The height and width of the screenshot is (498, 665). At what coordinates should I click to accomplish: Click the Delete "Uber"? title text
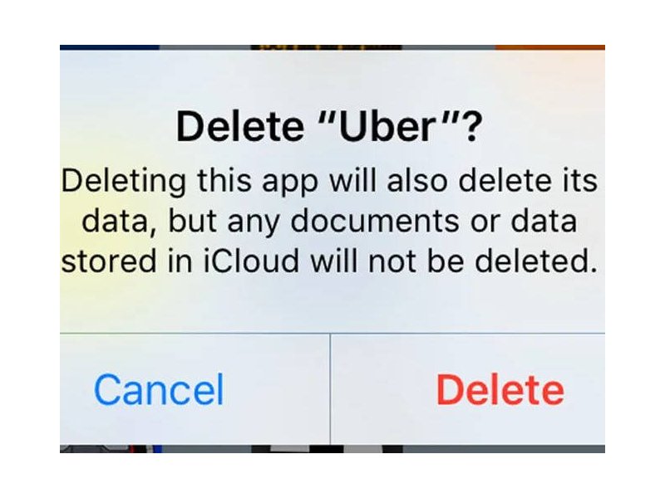pos(329,127)
